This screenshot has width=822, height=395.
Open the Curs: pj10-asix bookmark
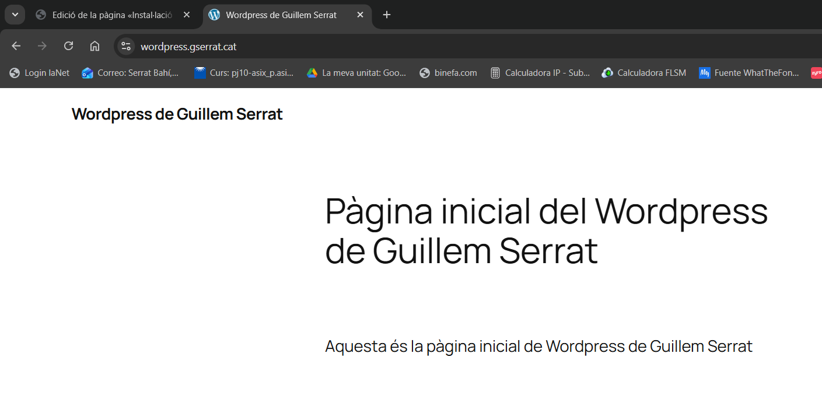coord(244,73)
